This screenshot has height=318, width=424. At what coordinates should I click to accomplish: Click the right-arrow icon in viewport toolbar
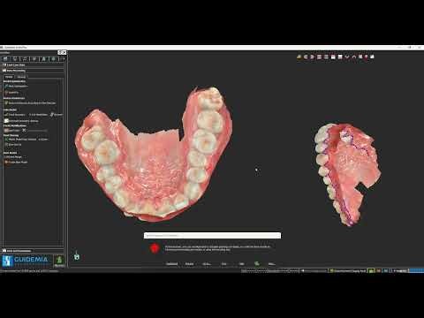click(x=313, y=57)
